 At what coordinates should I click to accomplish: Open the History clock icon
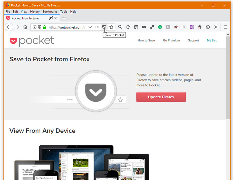point(208,27)
